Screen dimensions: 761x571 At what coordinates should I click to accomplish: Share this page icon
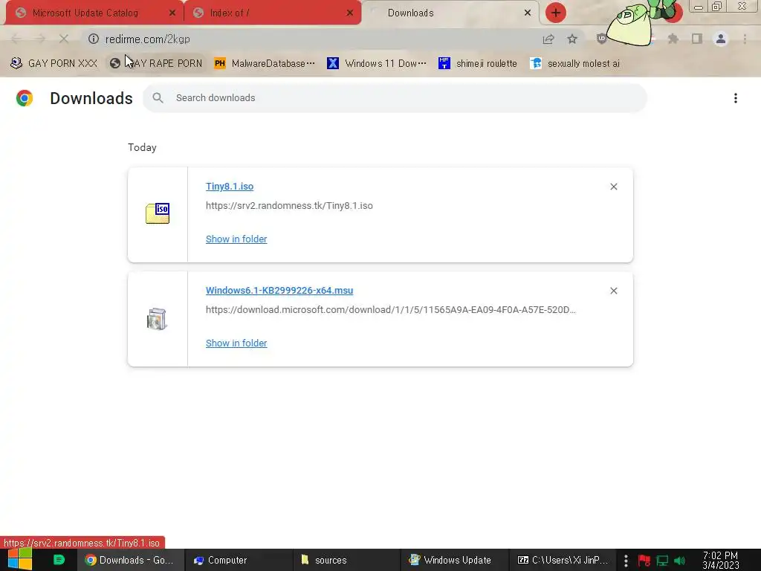(548, 39)
